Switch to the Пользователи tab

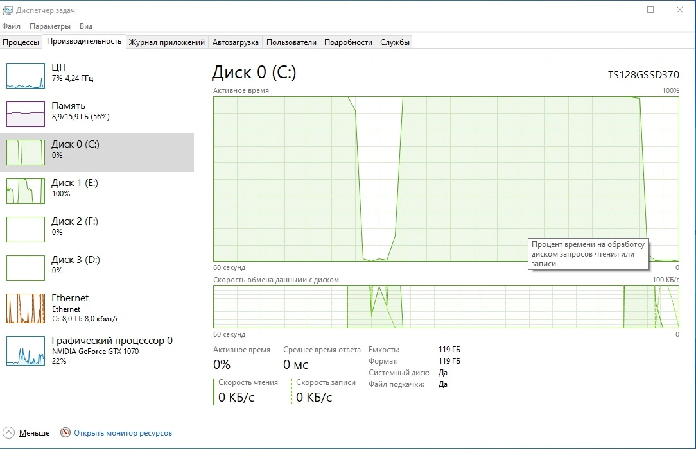coord(291,42)
